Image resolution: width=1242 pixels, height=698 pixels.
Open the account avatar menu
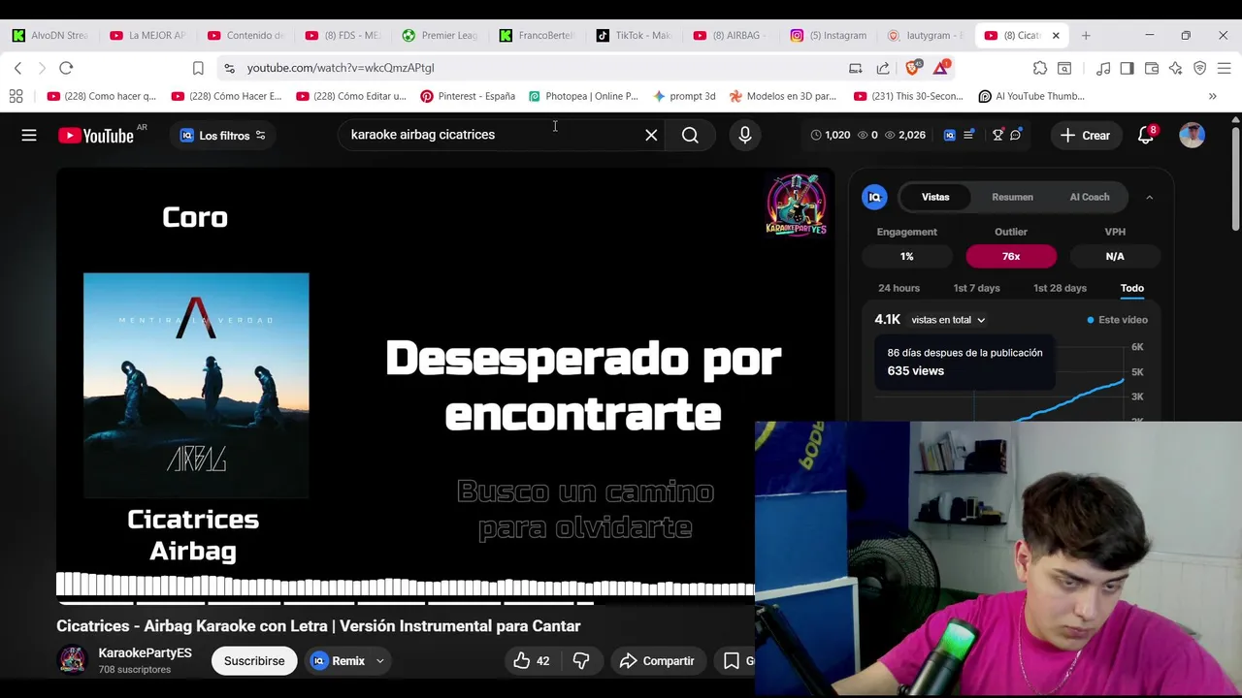click(1192, 136)
